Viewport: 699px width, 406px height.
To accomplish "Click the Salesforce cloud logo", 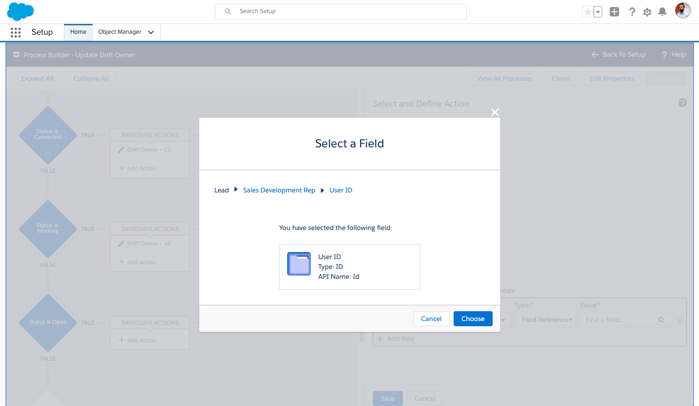I will click(x=20, y=11).
